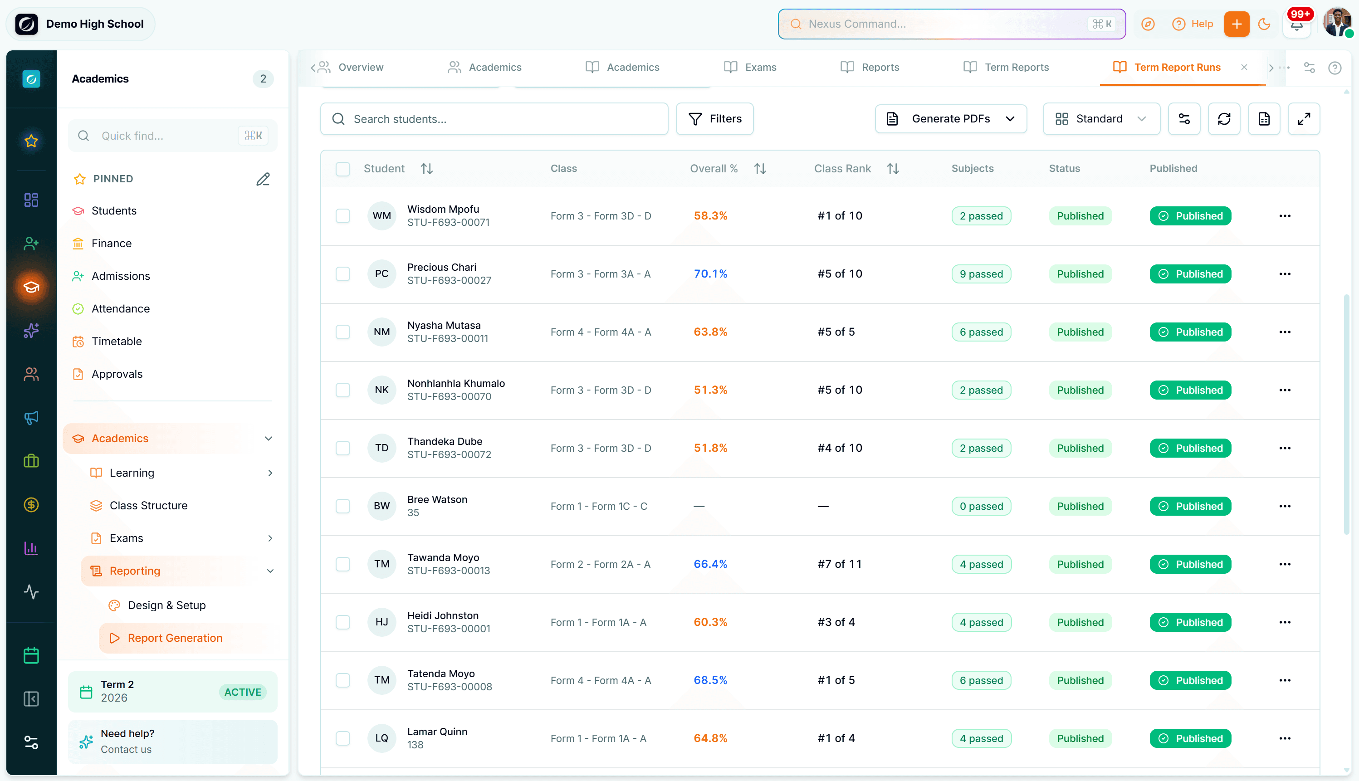The image size is (1359, 781).
Task: Open the Exams tab
Action: [x=750, y=67]
